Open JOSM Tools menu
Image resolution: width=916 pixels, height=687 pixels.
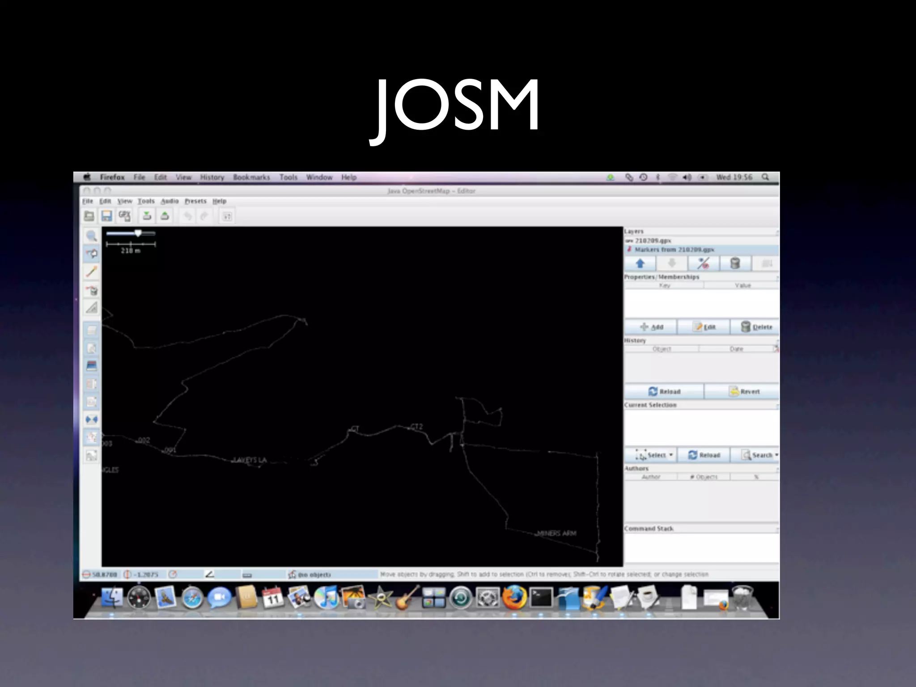point(146,201)
